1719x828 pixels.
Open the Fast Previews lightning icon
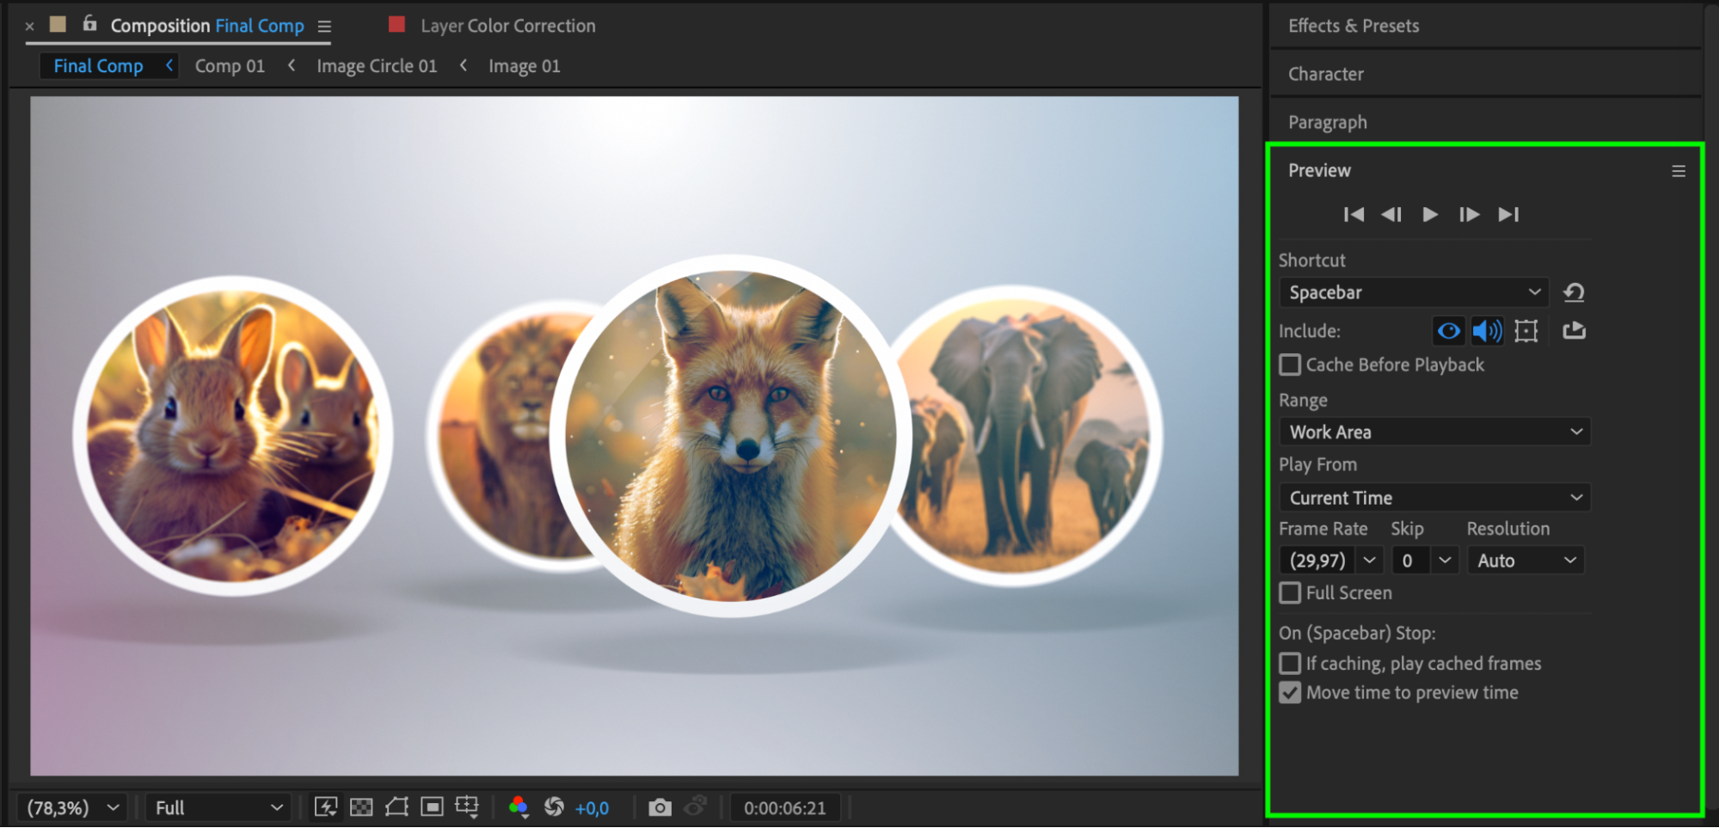click(x=326, y=807)
